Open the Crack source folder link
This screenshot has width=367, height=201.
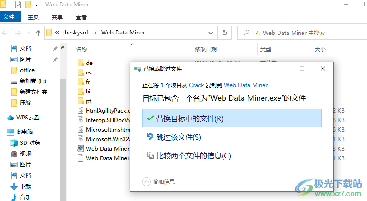coord(196,85)
